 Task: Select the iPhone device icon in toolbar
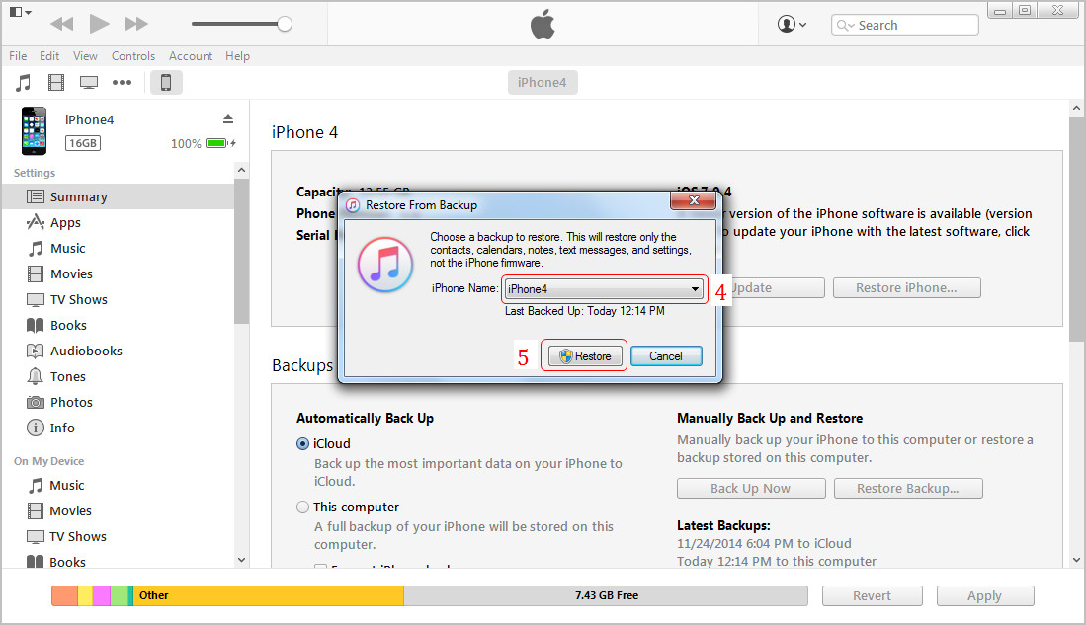pyautogui.click(x=166, y=82)
